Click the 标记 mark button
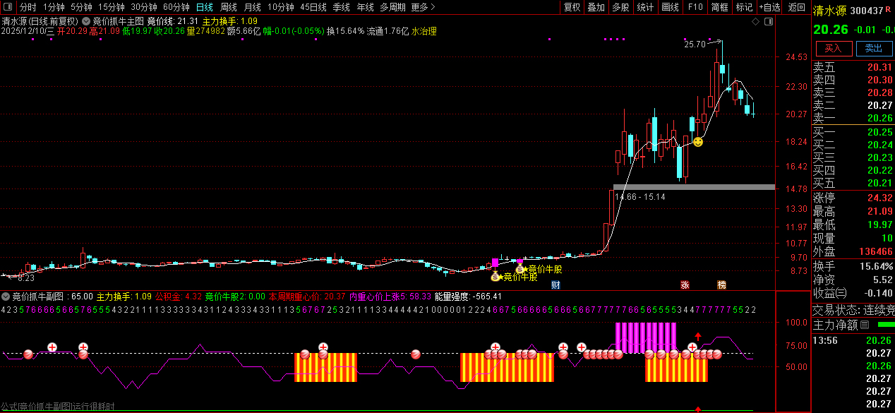This screenshot has width=895, height=413. pyautogui.click(x=744, y=7)
